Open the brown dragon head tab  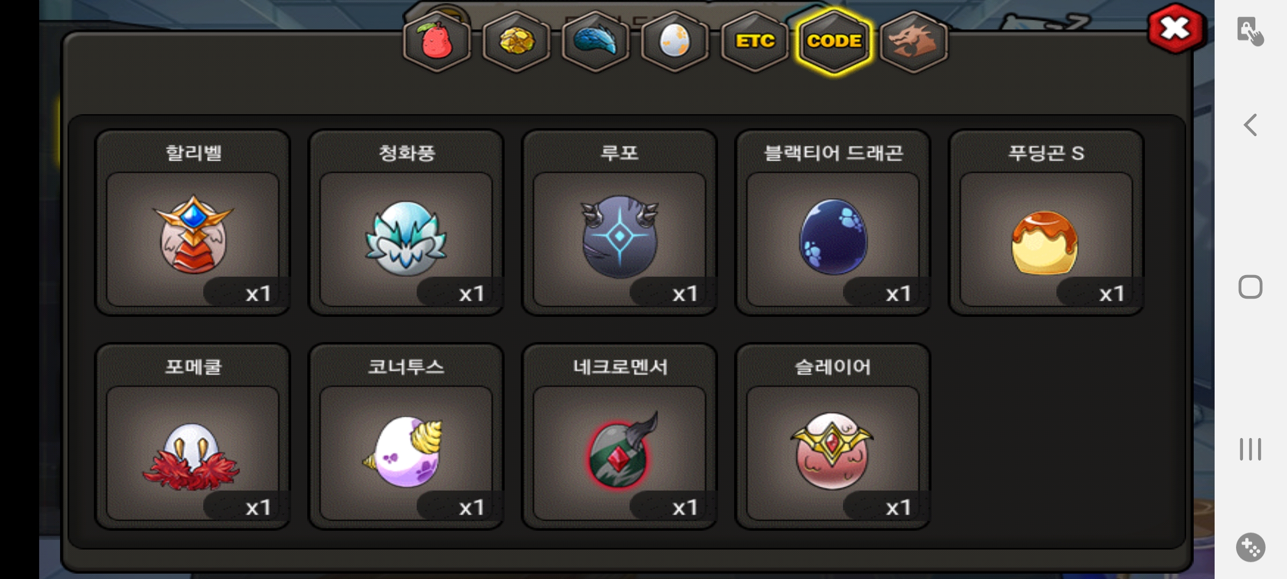tap(913, 41)
